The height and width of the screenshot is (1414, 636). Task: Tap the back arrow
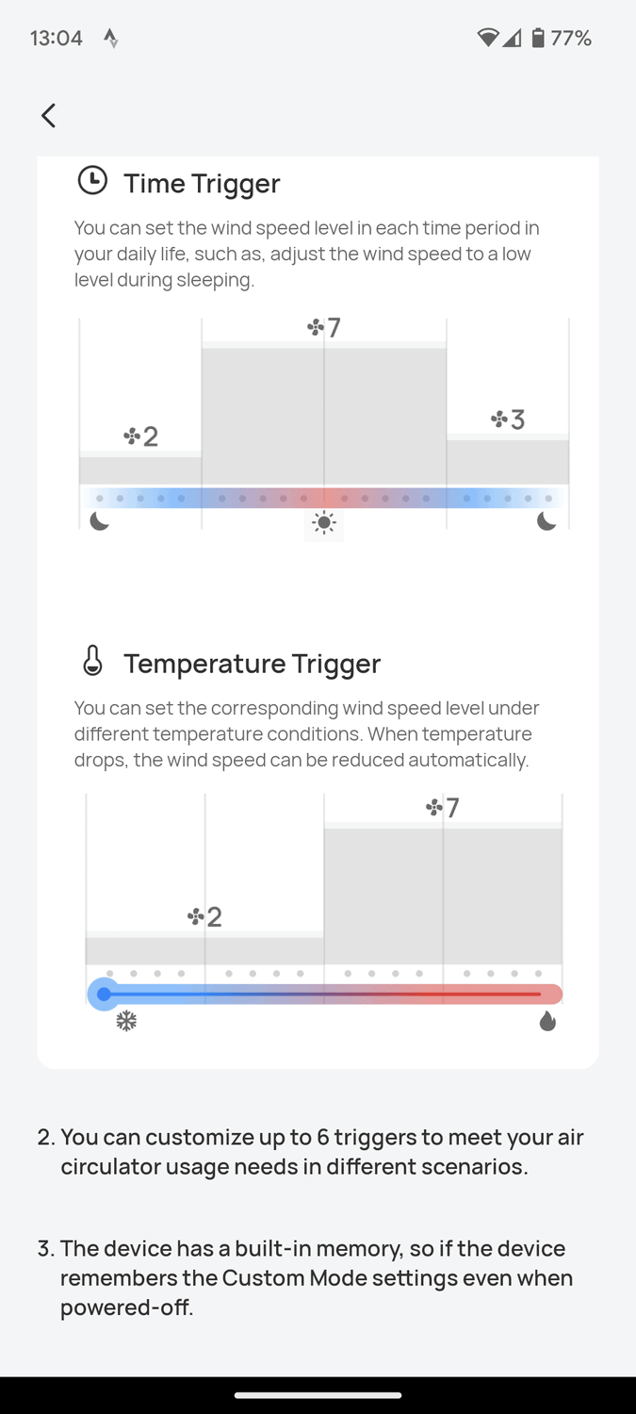coord(49,116)
